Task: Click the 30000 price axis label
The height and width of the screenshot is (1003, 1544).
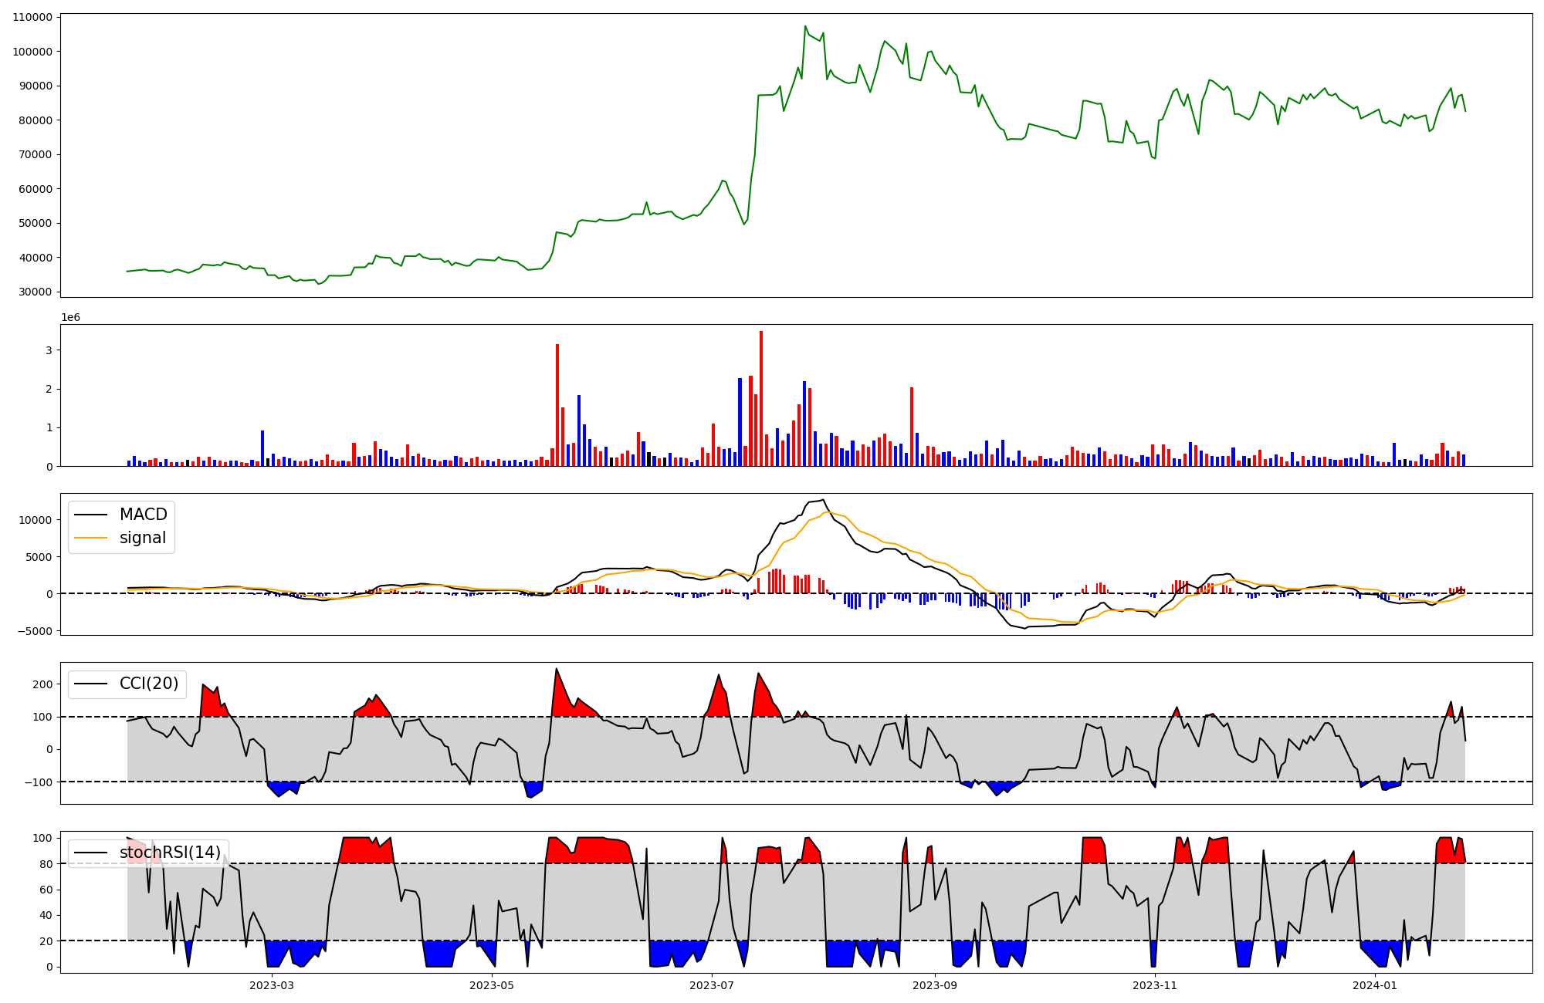Action: (x=36, y=292)
